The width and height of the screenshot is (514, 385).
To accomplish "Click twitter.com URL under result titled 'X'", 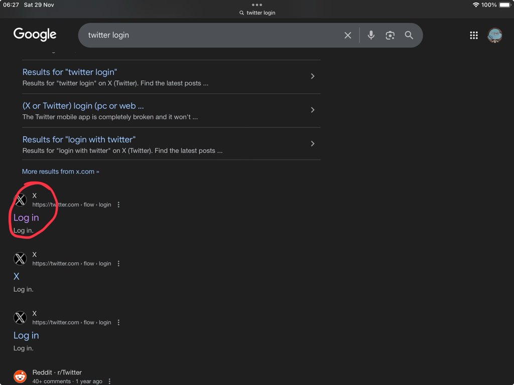I will click(72, 264).
